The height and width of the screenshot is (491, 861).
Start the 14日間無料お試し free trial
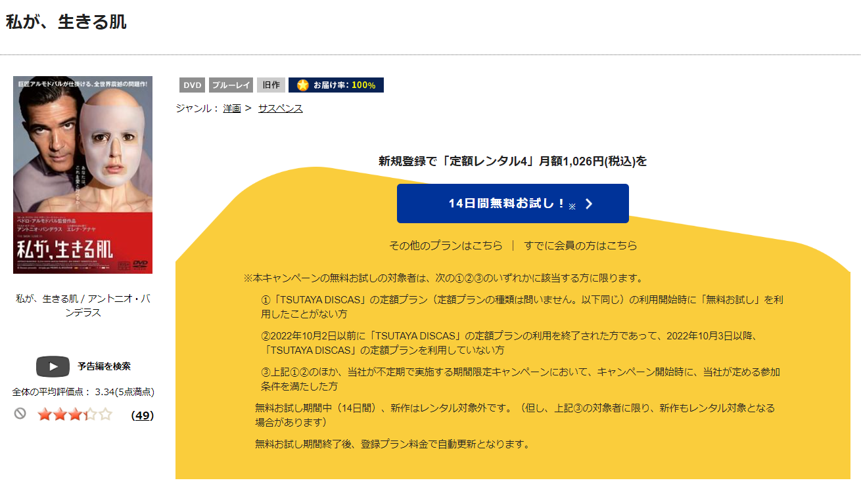tap(512, 203)
